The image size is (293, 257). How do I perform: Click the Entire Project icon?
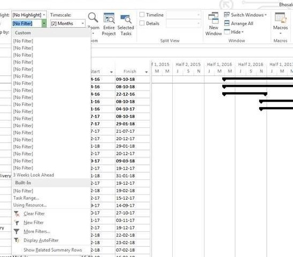109,18
